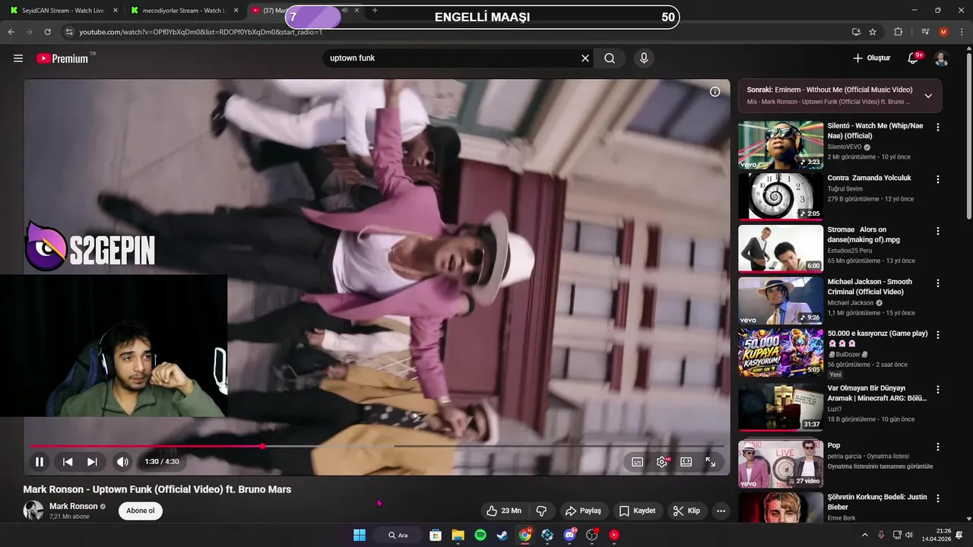
Task: Open the account avatar menu
Action: 941,58
